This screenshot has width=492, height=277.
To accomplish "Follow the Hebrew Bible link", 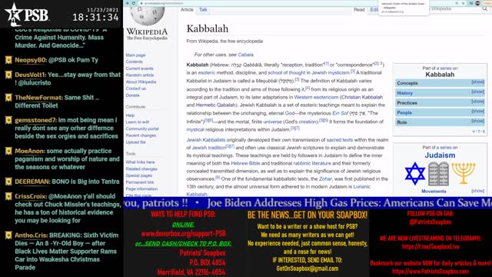I will coord(245,163).
